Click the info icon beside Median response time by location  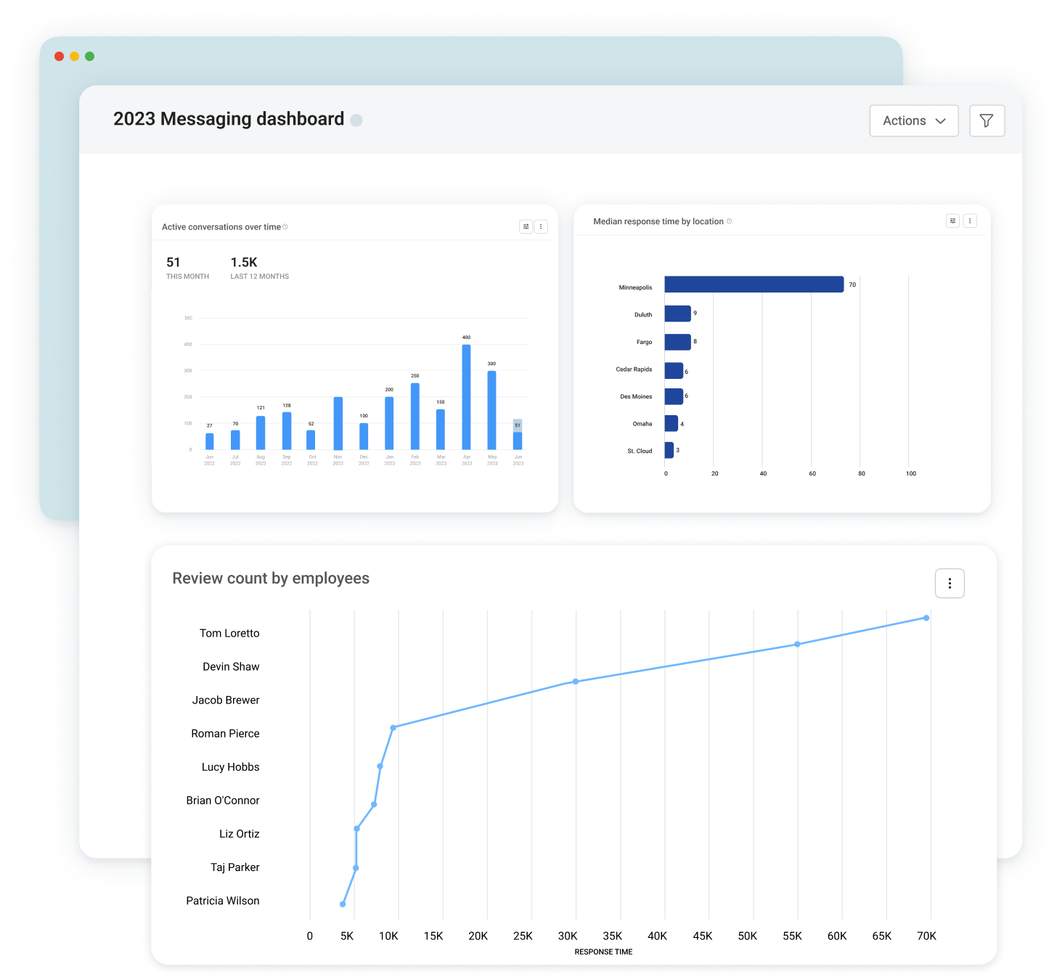click(730, 221)
